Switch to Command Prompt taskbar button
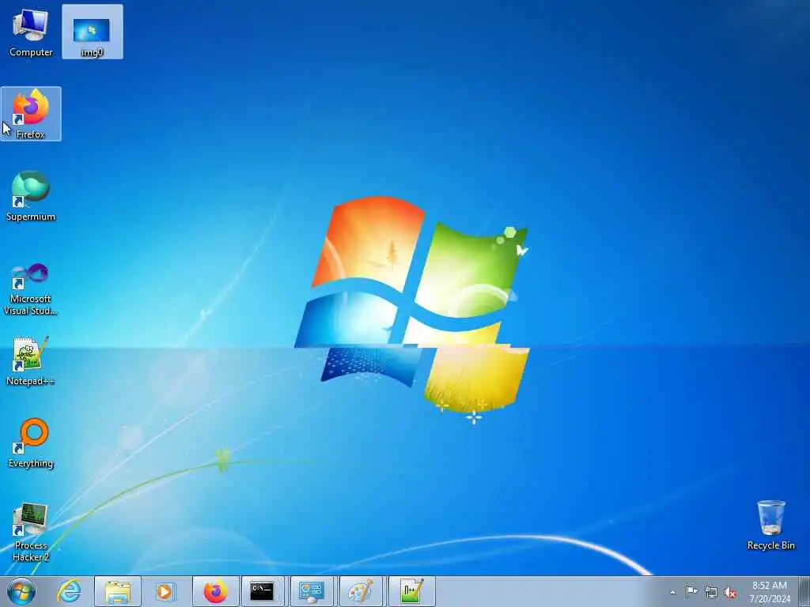The width and height of the screenshot is (810, 607). point(263,591)
